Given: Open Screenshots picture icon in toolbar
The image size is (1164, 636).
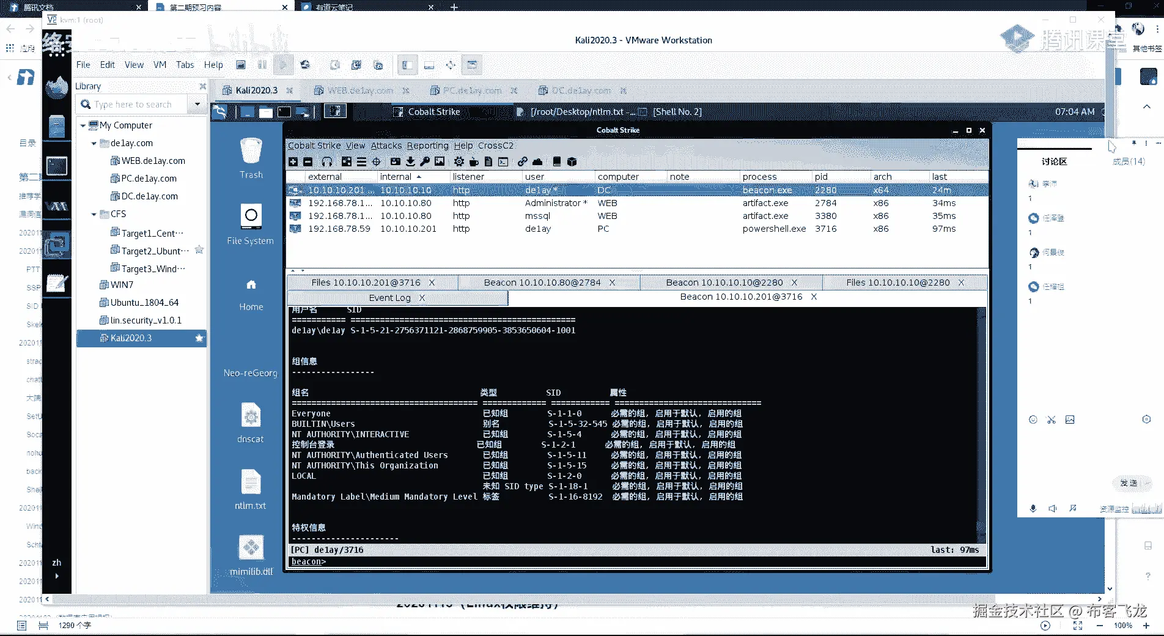Looking at the screenshot, I should coord(440,161).
